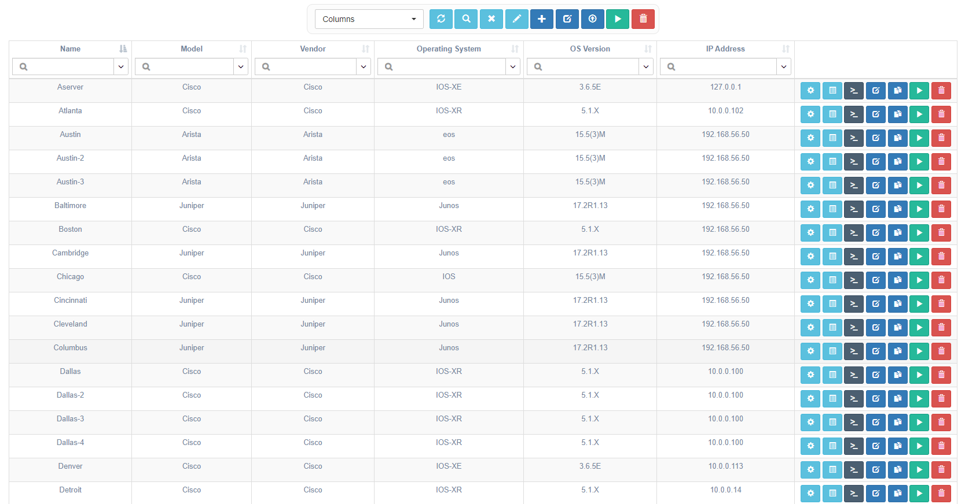
Task: Open OS Version filter options dropdown arrow
Action: pos(646,67)
